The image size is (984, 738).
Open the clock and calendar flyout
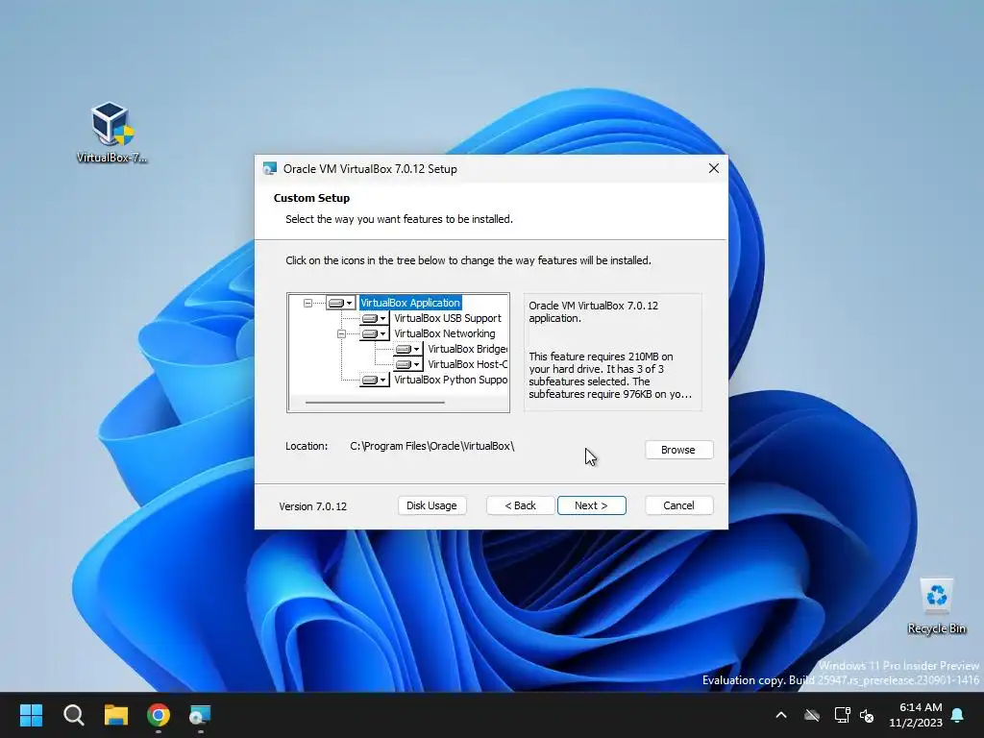pyautogui.click(x=916, y=715)
